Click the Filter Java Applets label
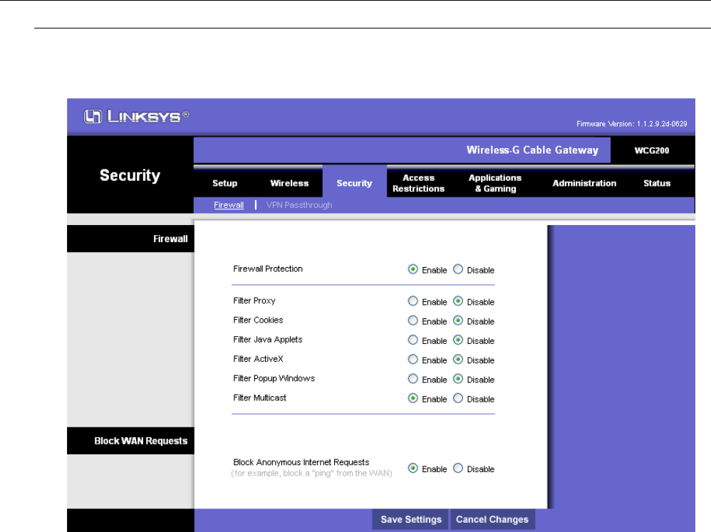 268,340
